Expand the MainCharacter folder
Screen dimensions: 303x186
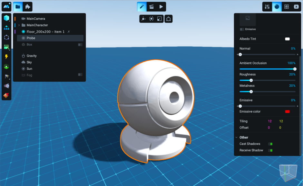point(19,25)
